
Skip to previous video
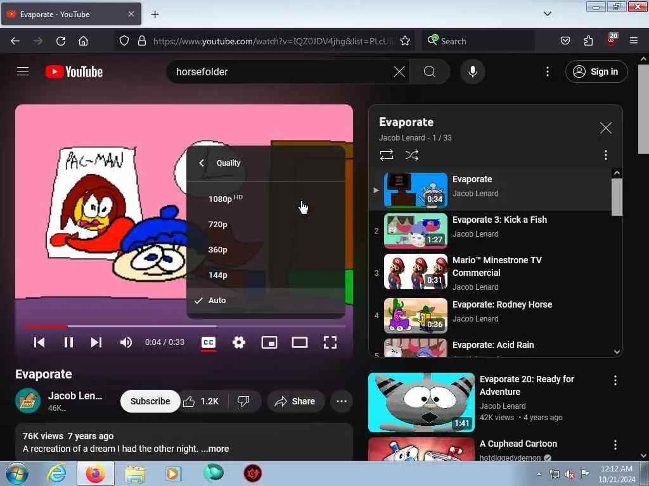pos(39,342)
